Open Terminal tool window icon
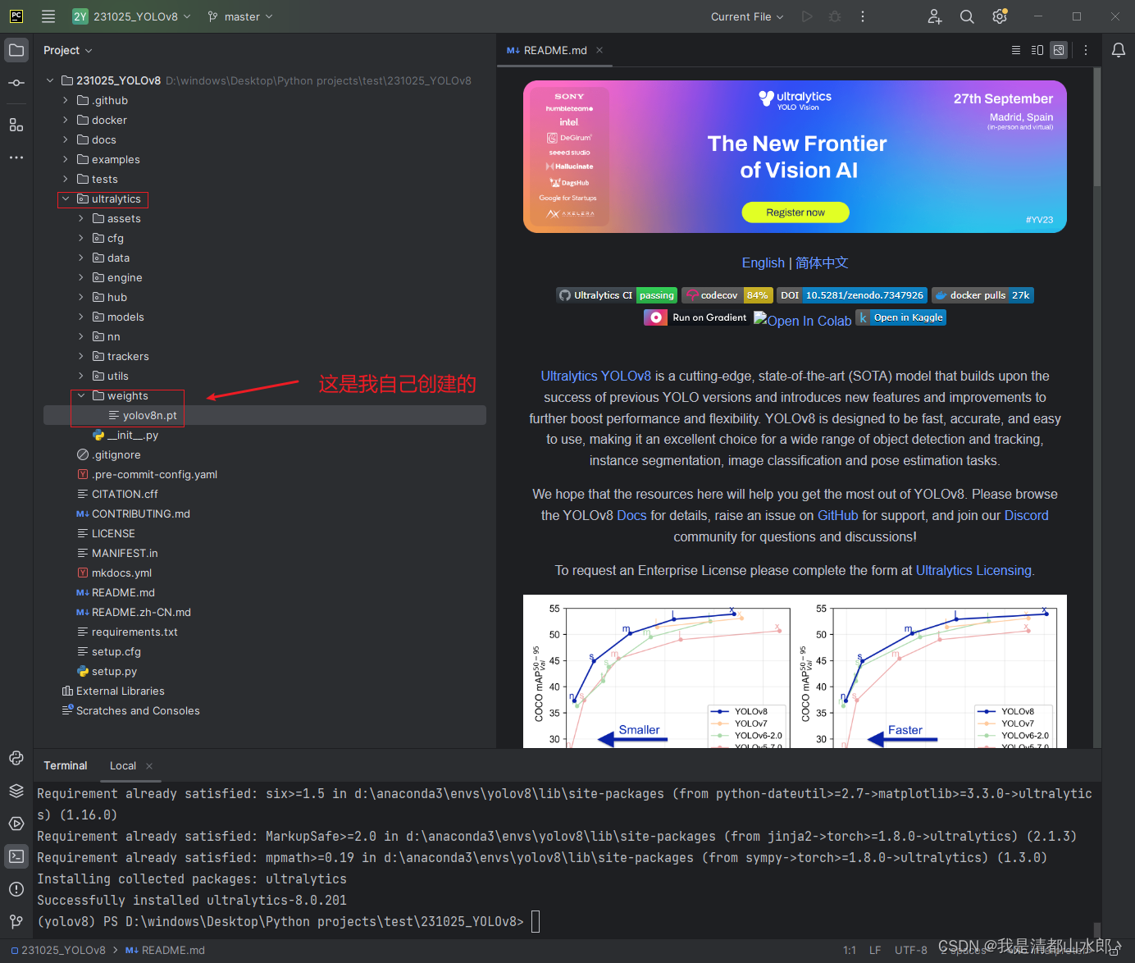This screenshot has width=1135, height=963. pyautogui.click(x=16, y=856)
